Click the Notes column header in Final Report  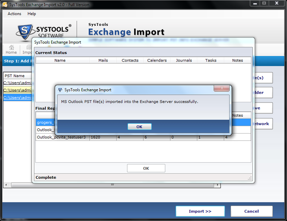[x=241, y=115]
